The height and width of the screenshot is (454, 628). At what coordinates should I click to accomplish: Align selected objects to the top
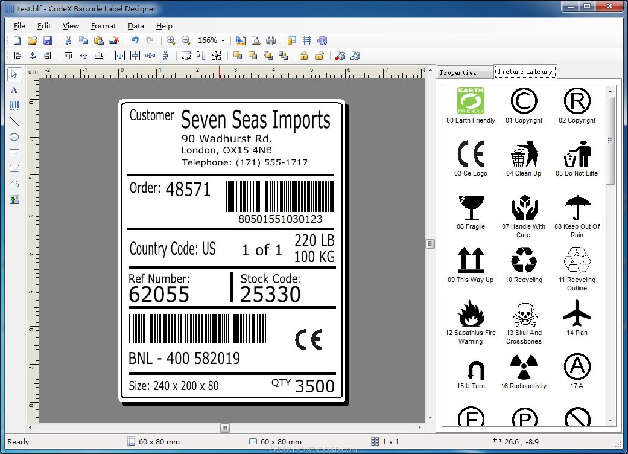click(69, 56)
